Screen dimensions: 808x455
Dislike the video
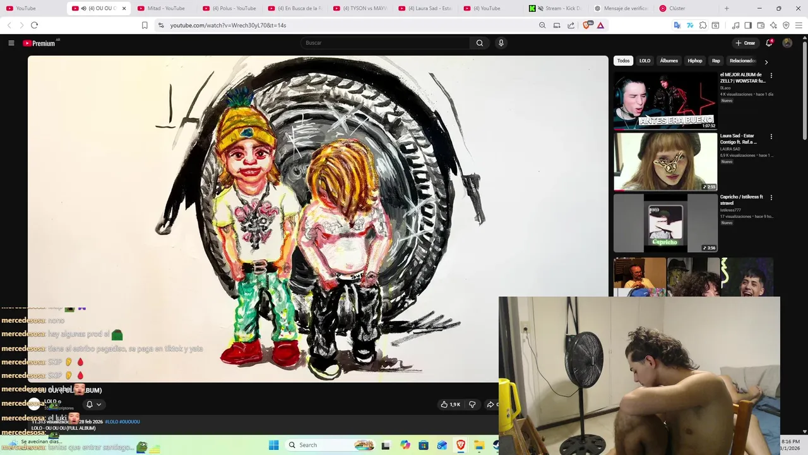click(x=472, y=404)
